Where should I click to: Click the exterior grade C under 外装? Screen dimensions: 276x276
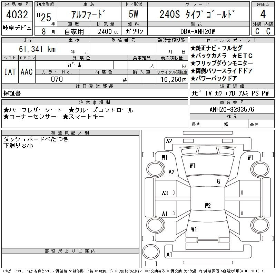pyautogui.click(x=257, y=31)
